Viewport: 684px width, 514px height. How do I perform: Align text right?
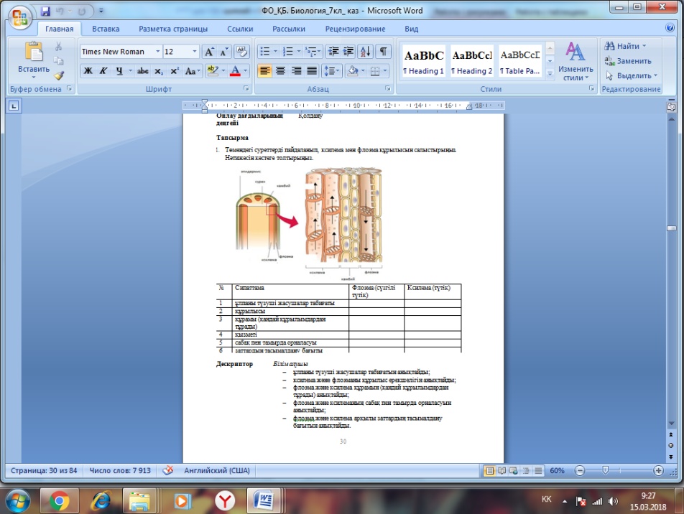(x=296, y=70)
